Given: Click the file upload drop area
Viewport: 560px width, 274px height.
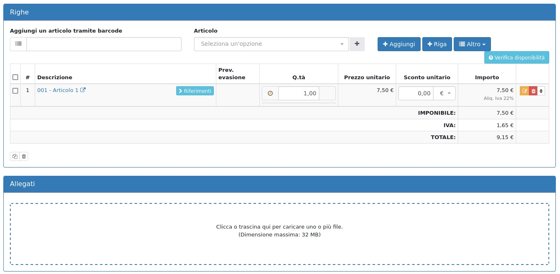Looking at the screenshot, I should (280, 234).
